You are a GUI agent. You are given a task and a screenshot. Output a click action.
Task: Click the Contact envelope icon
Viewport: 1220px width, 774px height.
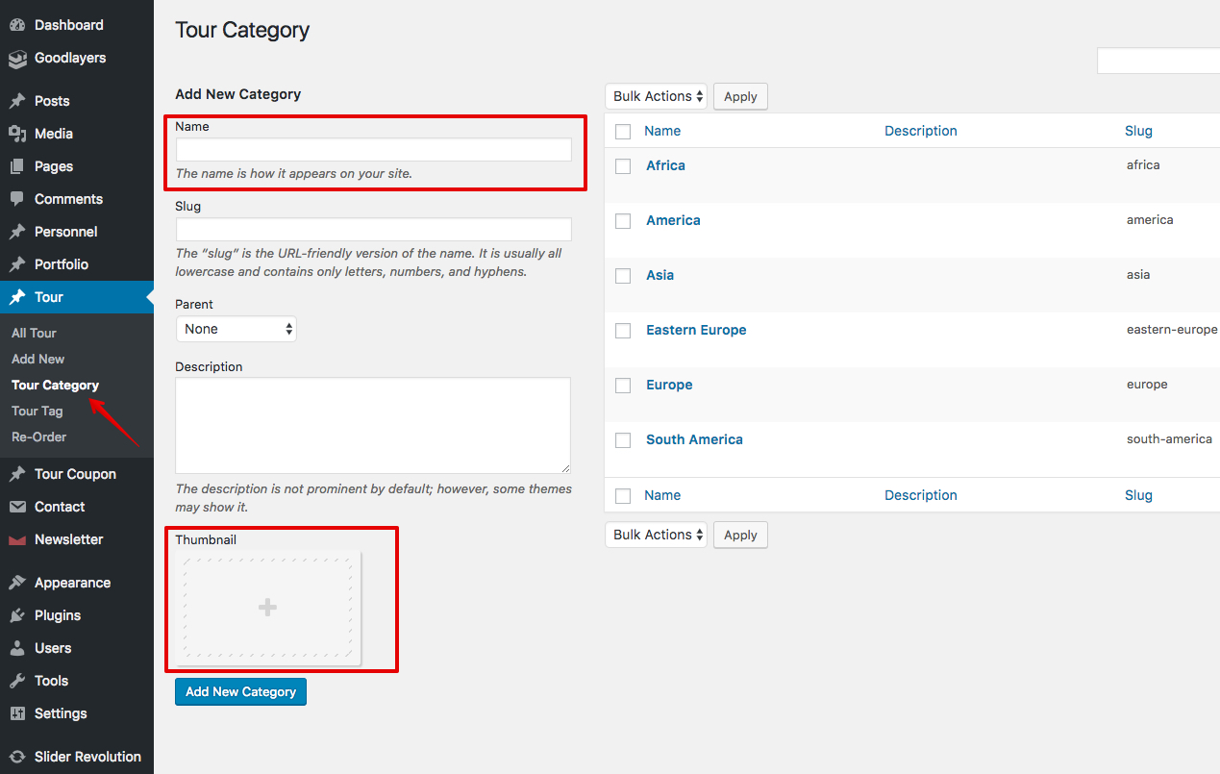[17, 507]
